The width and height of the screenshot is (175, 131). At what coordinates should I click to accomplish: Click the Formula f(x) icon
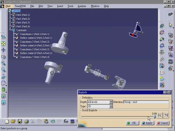point(66,121)
